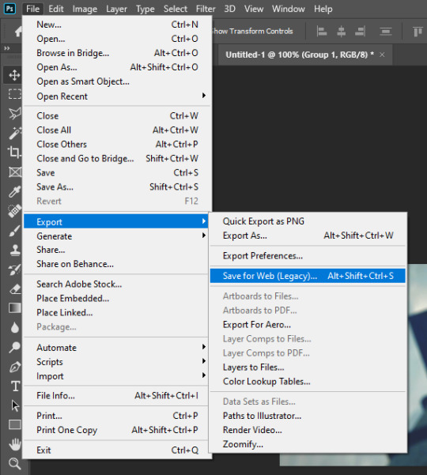The height and width of the screenshot is (475, 427).
Task: Choose Save for Web (Legacy)
Action: click(x=308, y=276)
